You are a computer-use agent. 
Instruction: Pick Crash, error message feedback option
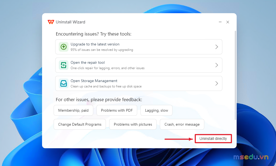click(x=182, y=124)
